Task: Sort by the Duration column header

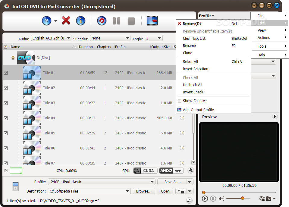Action: 86,47
